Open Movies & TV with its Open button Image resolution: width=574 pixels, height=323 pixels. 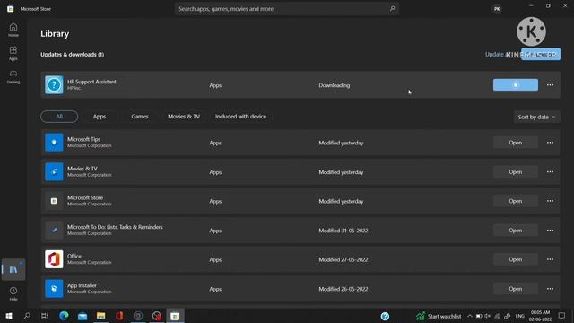(516, 171)
